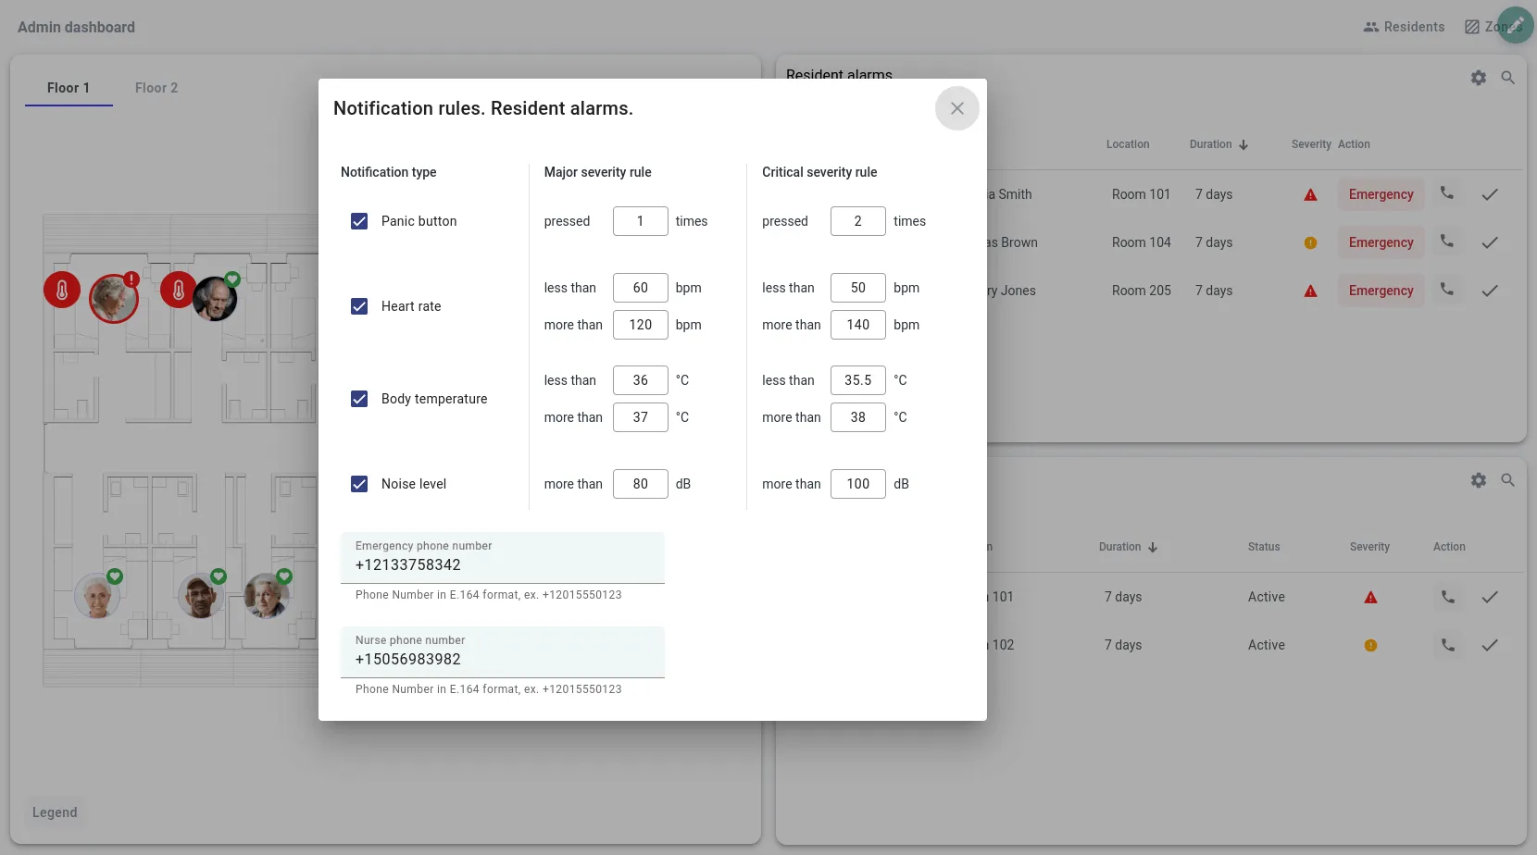Click phone icon for Room 205 alarm
Viewport: 1537px width, 855px height.
(x=1446, y=291)
